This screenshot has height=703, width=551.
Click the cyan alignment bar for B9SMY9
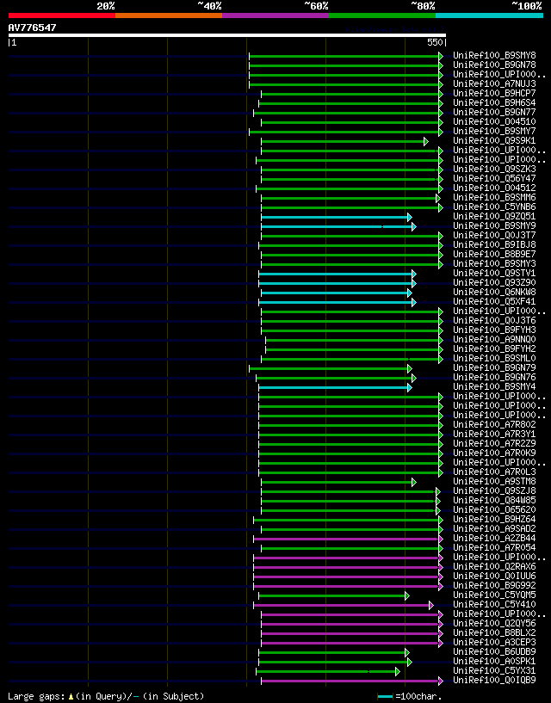click(x=337, y=227)
